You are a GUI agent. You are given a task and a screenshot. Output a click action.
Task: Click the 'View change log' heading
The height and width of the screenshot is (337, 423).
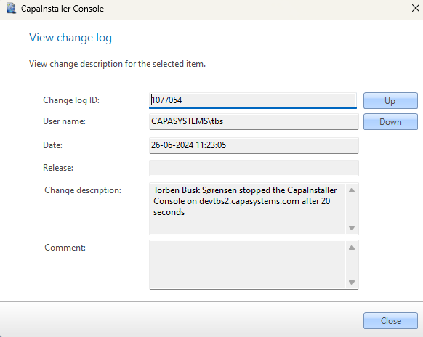point(70,38)
